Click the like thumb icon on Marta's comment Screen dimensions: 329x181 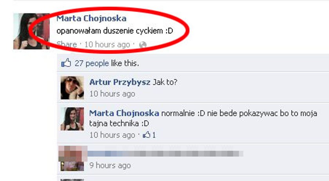(x=146, y=135)
